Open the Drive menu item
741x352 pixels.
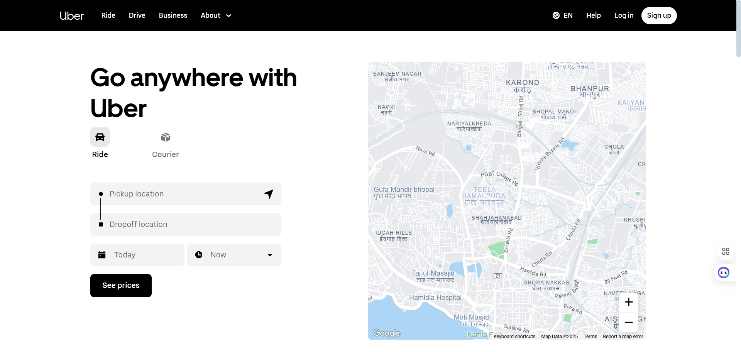pos(137,15)
